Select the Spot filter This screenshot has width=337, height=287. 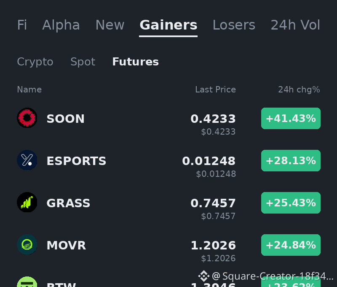[83, 62]
